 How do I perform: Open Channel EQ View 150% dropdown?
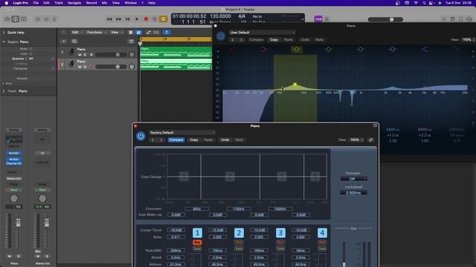pyautogui.click(x=469, y=39)
